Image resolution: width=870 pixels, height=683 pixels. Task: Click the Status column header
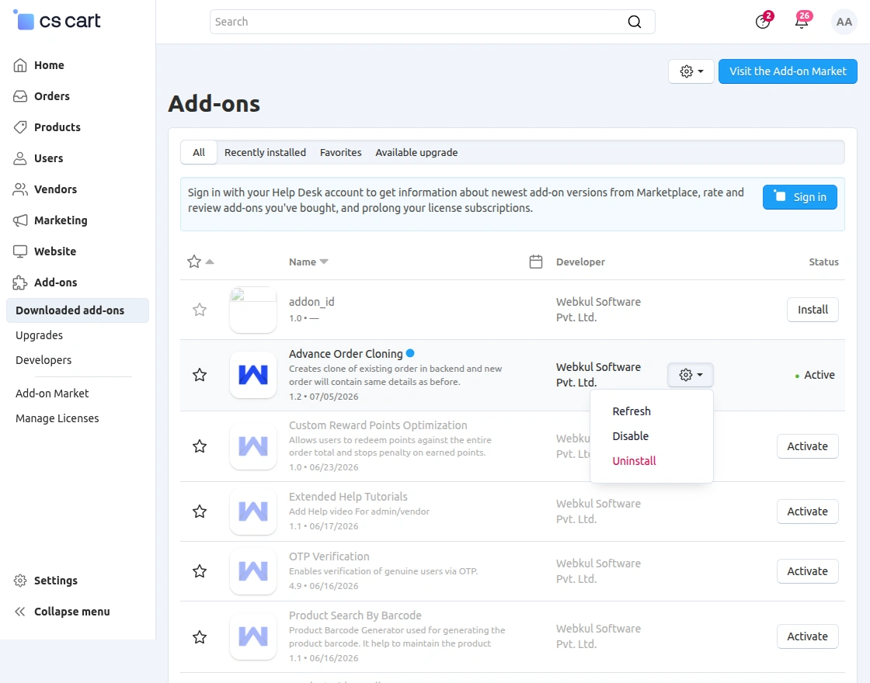click(x=823, y=262)
